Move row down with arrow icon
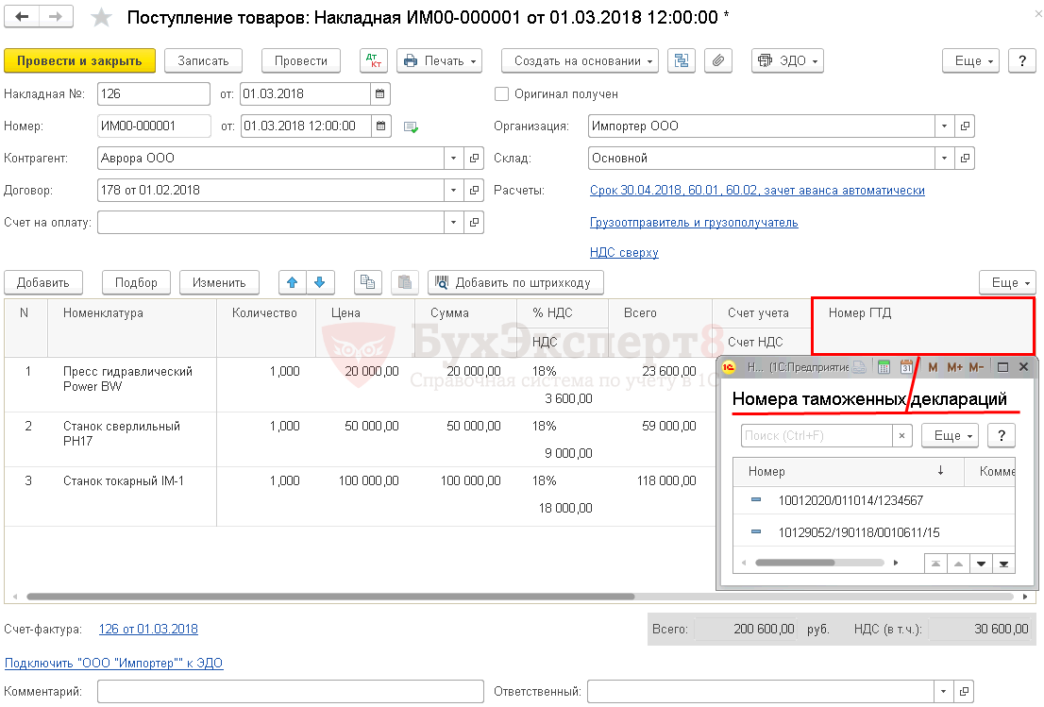1044x707 pixels. point(320,282)
